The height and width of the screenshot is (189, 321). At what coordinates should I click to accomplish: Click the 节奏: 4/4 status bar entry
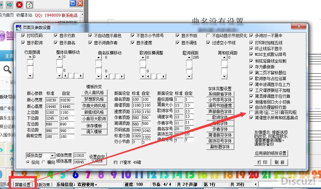pyautogui.click(x=162, y=184)
